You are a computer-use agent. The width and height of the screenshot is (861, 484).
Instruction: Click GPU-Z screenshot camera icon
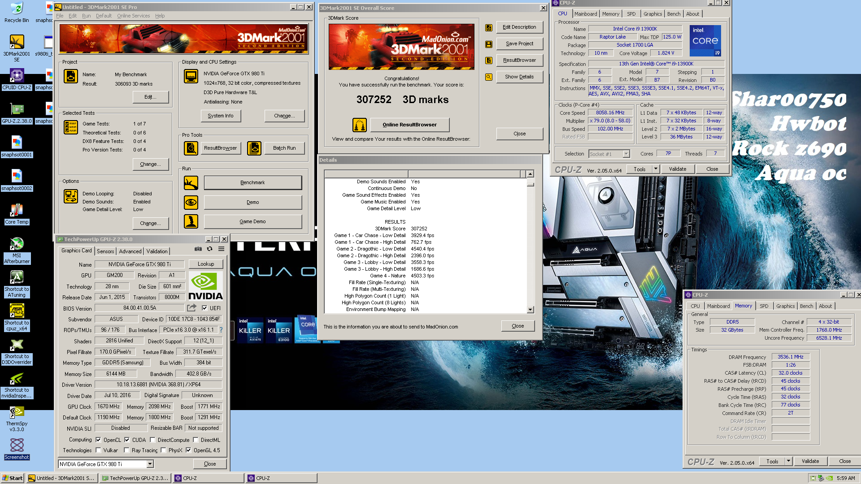(x=198, y=249)
